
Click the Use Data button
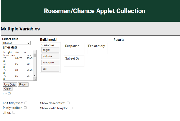pos(10,85)
